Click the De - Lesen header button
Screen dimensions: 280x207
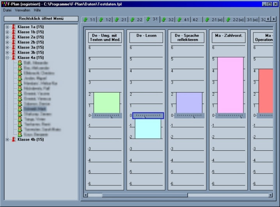(x=146, y=37)
